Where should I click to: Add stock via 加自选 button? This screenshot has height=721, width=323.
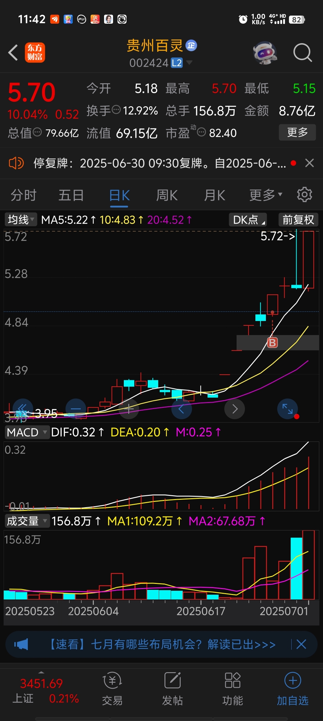point(293,689)
